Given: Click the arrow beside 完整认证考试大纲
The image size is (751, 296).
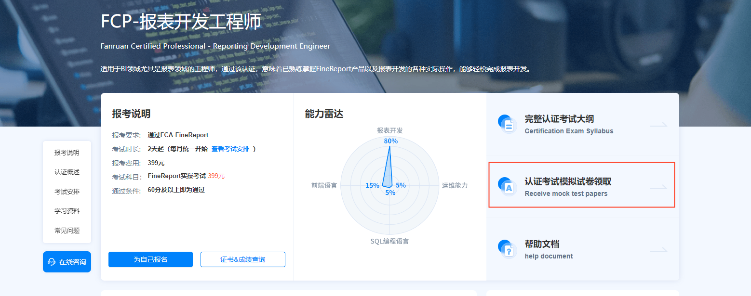Looking at the screenshot, I should [658, 125].
